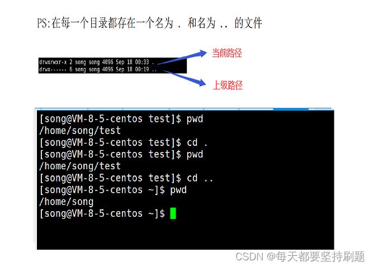Click the drwx------ listing row ending in double dot

[98, 69]
